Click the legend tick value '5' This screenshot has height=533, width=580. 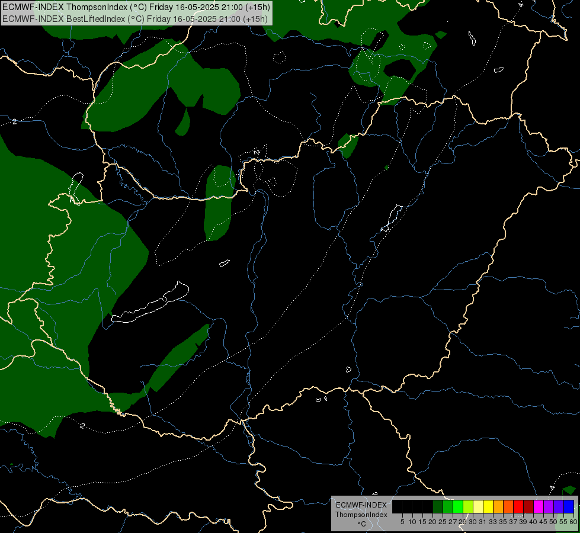[402, 522]
